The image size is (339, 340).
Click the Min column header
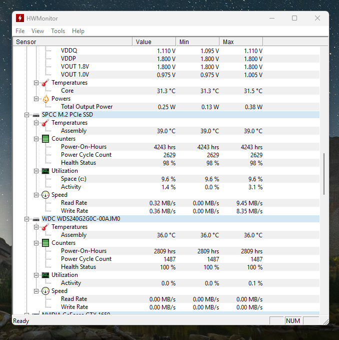click(197, 42)
